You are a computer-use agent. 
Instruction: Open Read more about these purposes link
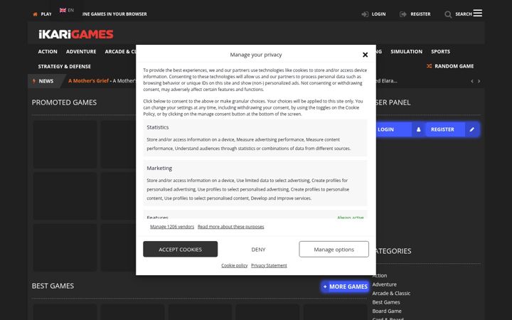click(x=231, y=227)
